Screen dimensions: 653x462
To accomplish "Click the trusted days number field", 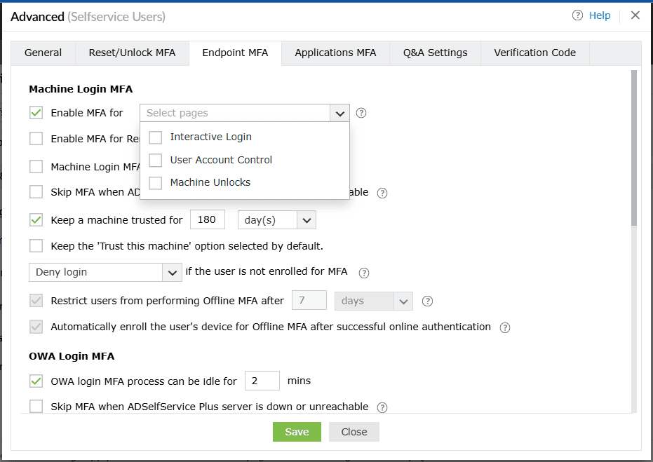I will (208, 220).
